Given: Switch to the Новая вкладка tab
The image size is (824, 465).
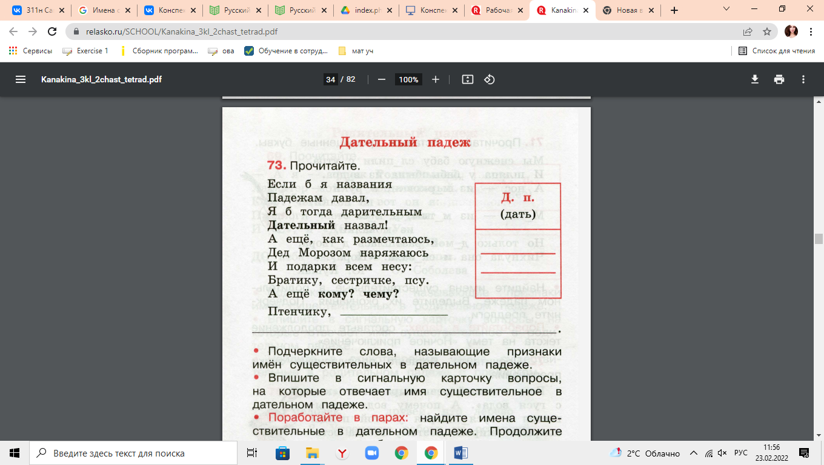Looking at the screenshot, I should pos(627,10).
